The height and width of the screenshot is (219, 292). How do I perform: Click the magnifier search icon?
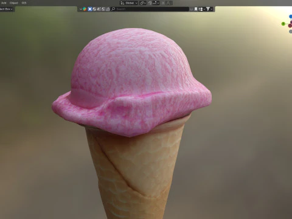click(x=113, y=9)
